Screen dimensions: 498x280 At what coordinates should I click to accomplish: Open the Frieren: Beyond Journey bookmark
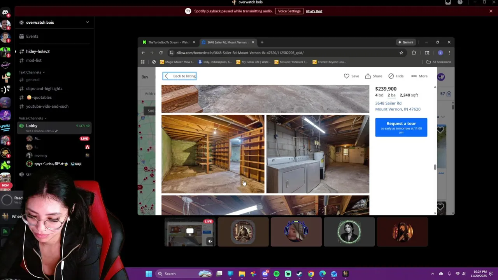[329, 62]
